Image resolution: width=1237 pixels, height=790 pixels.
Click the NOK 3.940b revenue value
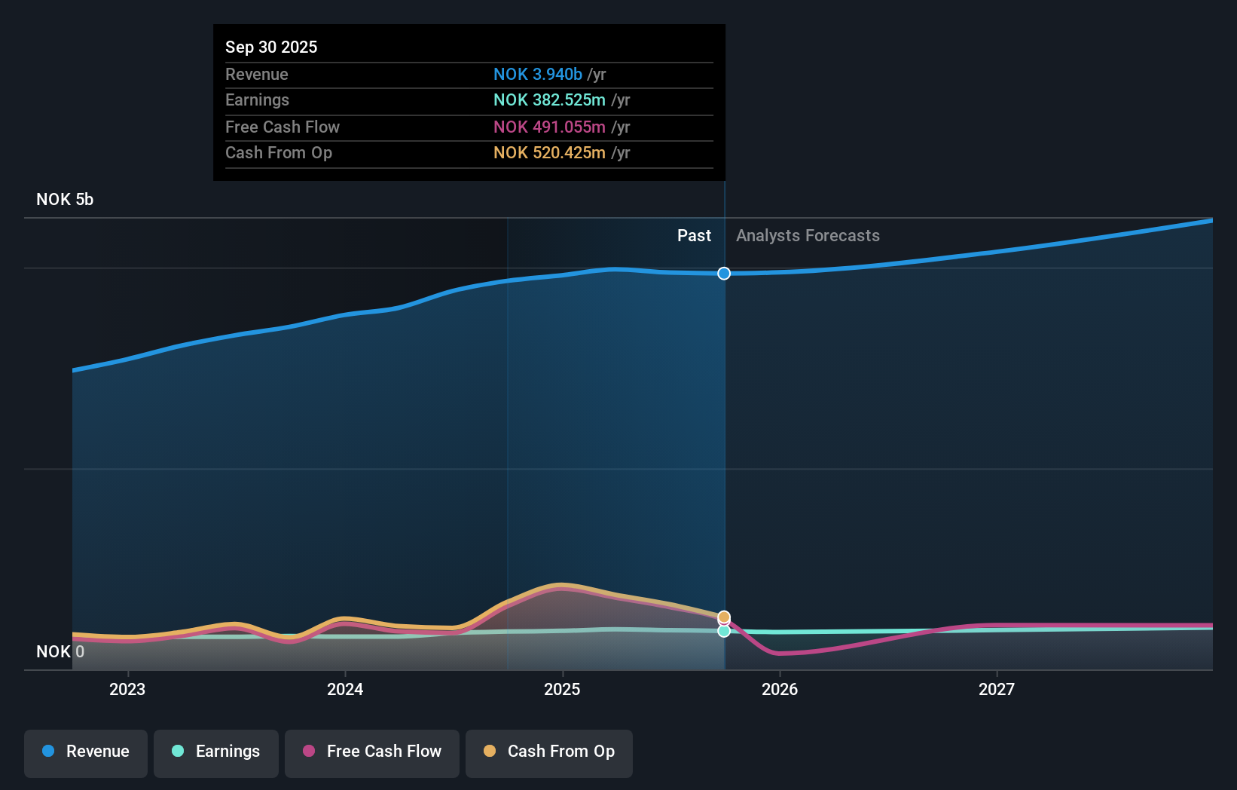(x=538, y=75)
